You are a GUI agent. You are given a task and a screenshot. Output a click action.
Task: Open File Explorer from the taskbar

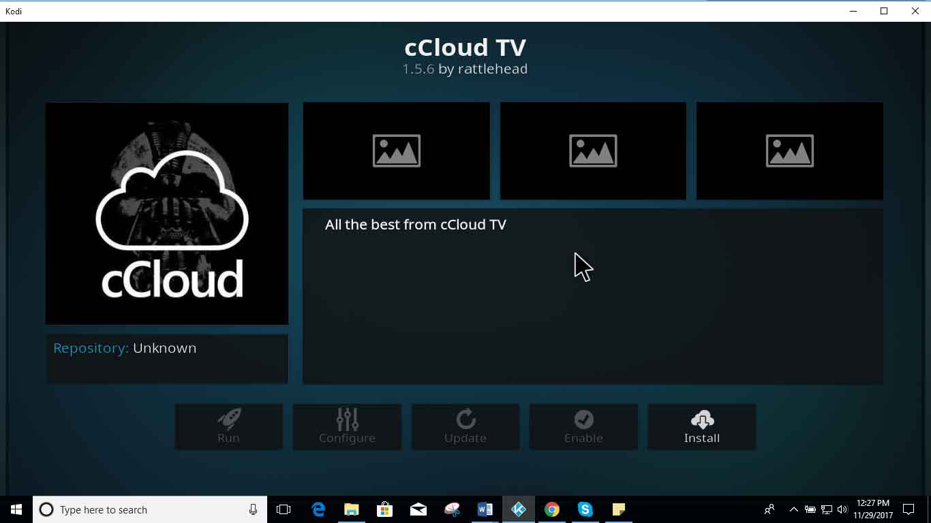pos(352,509)
